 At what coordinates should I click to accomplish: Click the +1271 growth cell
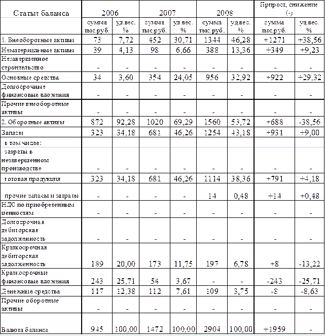[x=274, y=40]
